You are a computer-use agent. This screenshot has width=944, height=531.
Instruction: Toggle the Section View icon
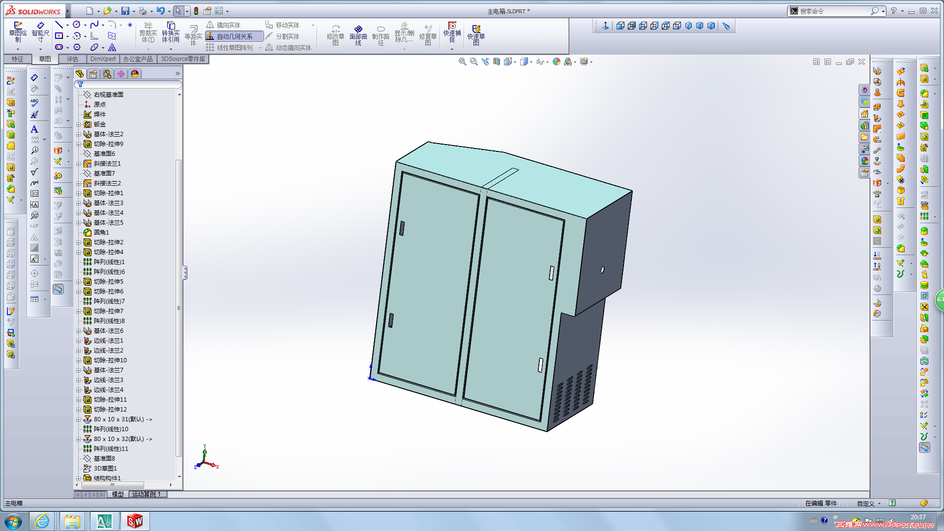[497, 61]
